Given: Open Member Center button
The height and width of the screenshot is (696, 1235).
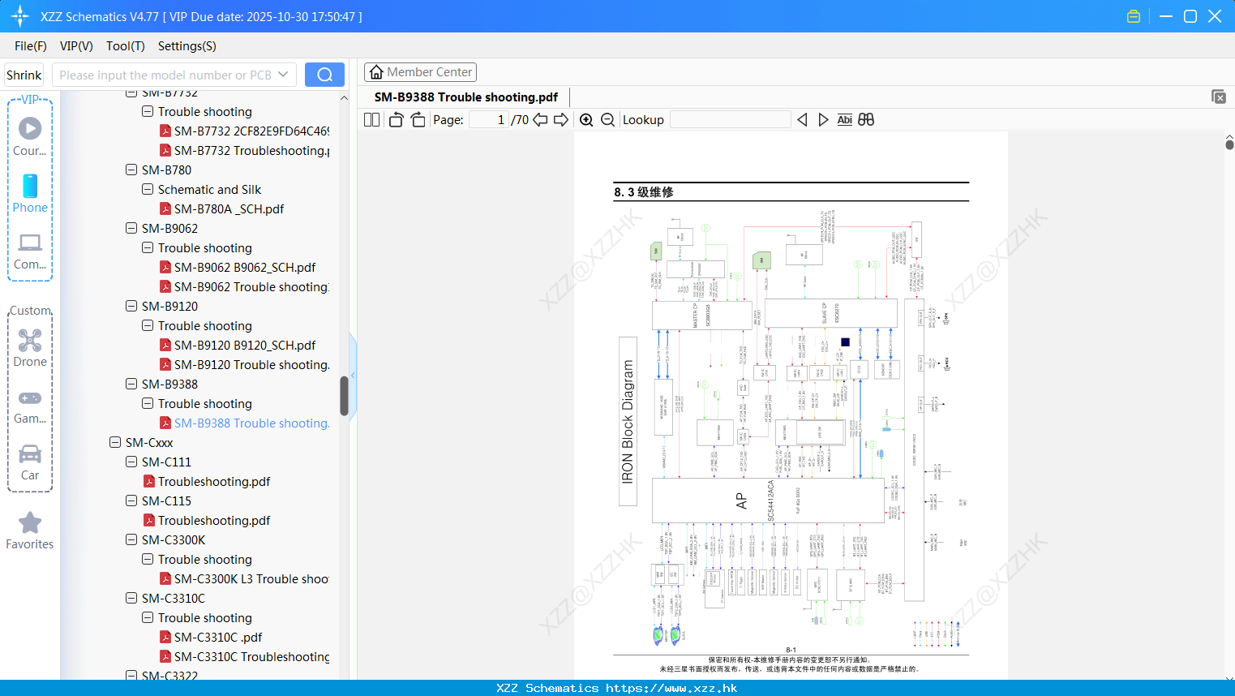Looking at the screenshot, I should (x=420, y=72).
